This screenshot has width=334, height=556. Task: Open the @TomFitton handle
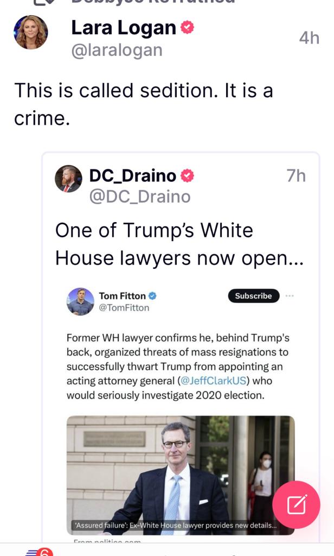click(x=124, y=308)
